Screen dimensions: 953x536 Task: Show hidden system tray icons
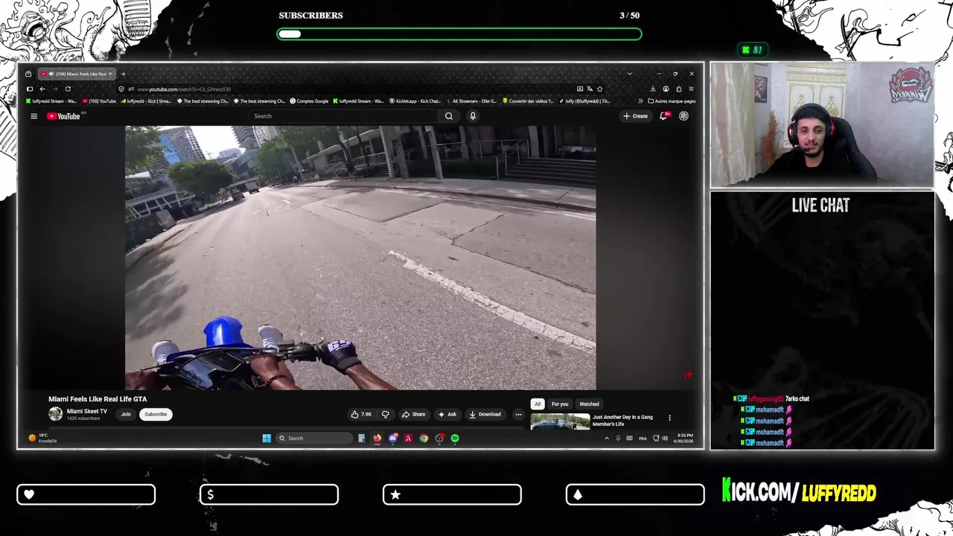(607, 438)
